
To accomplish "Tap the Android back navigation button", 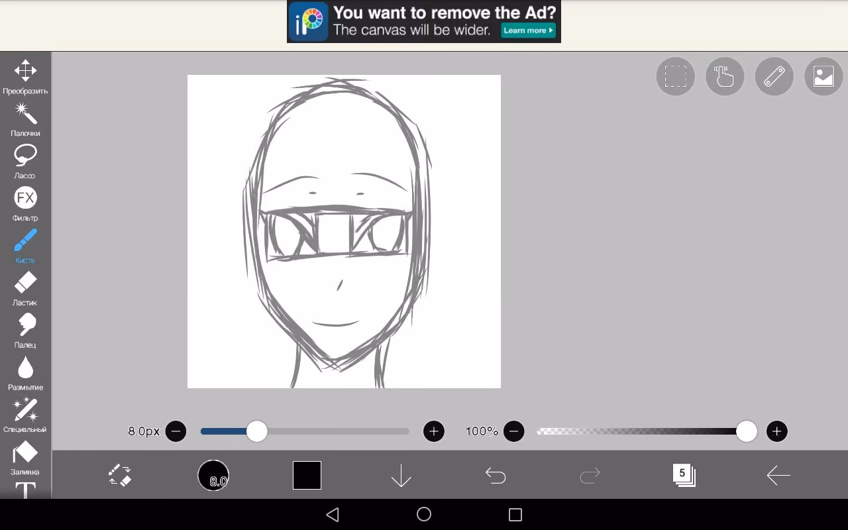I will [x=333, y=515].
